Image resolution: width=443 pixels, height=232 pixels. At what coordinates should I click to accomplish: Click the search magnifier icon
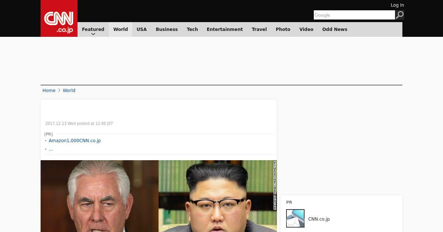pos(399,15)
